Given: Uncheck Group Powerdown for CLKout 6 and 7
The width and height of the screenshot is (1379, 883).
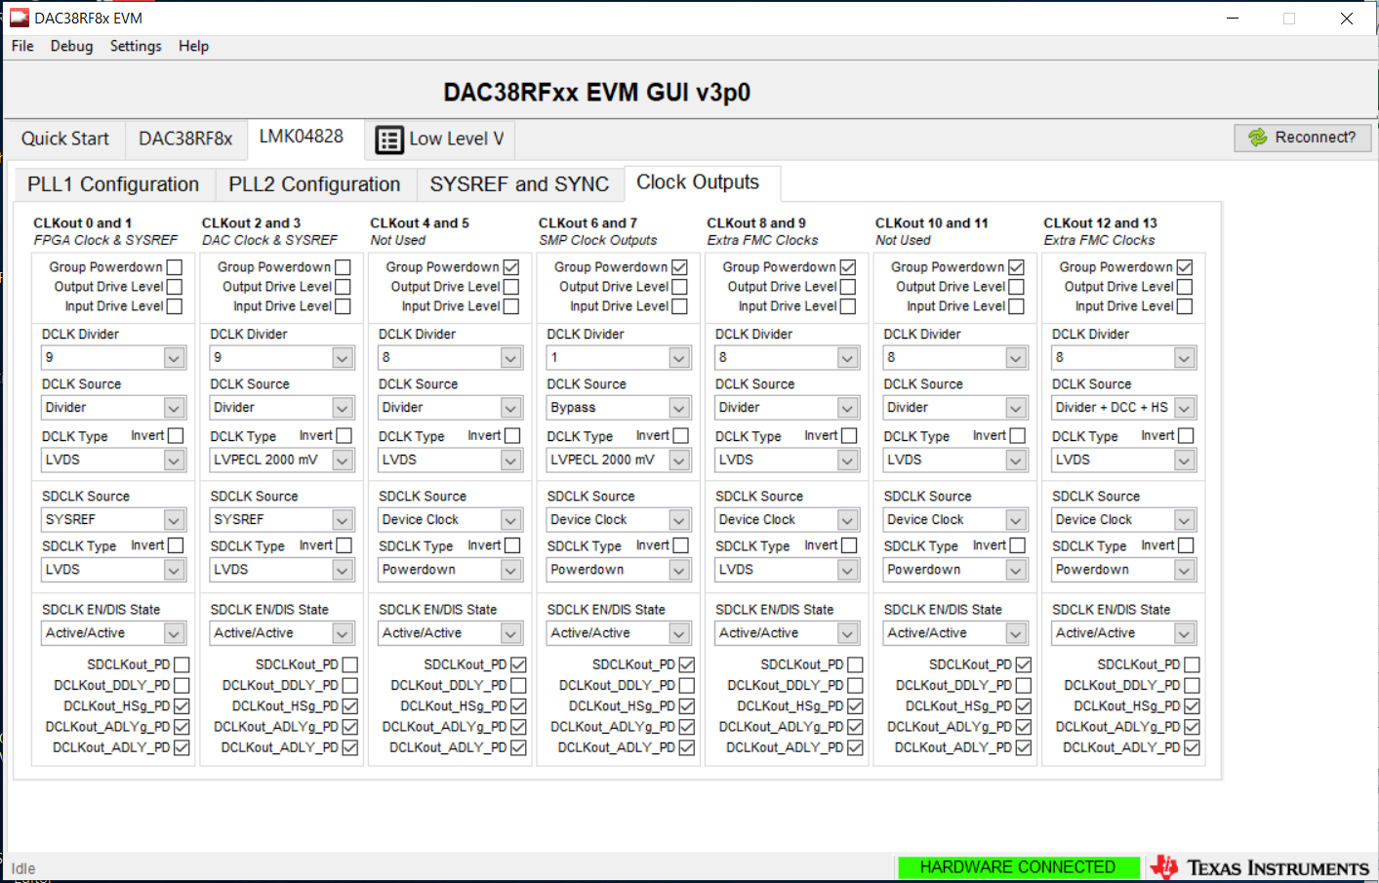Looking at the screenshot, I should 680,267.
